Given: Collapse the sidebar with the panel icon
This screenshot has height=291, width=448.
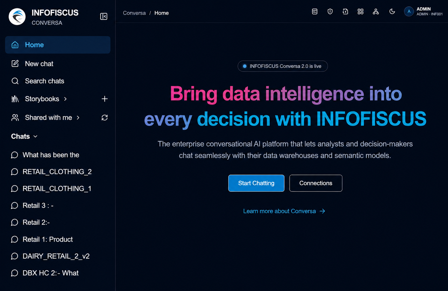Looking at the screenshot, I should (104, 16).
